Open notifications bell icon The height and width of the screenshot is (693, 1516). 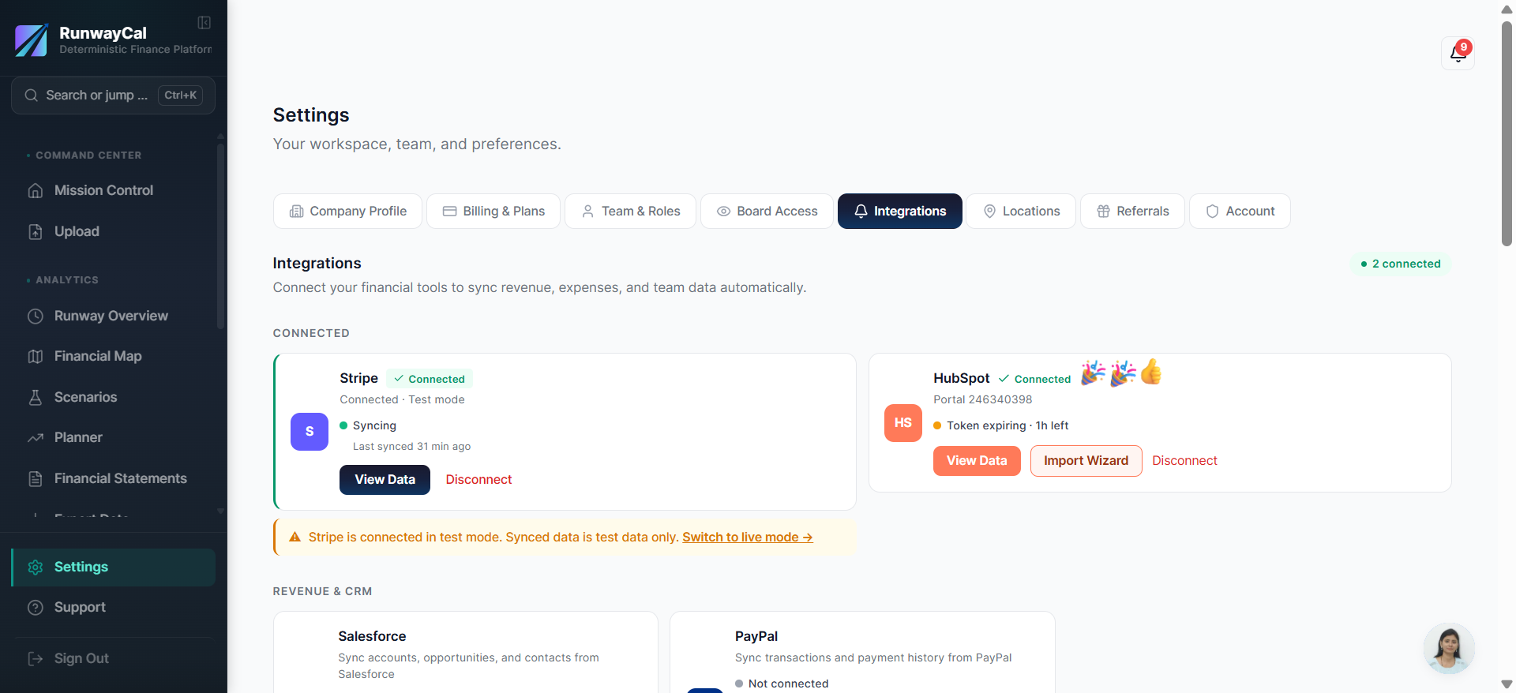tap(1458, 53)
